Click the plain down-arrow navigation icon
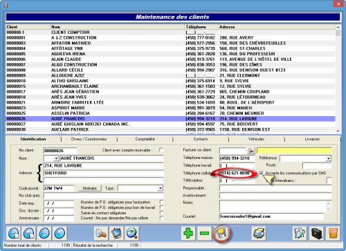The width and height of the screenshot is (346, 251). pyautogui.click(x=44, y=233)
